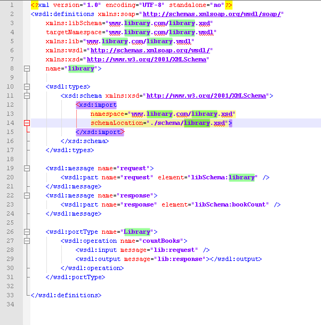Click the '</wsdl:portType>' closing tag

76,277
